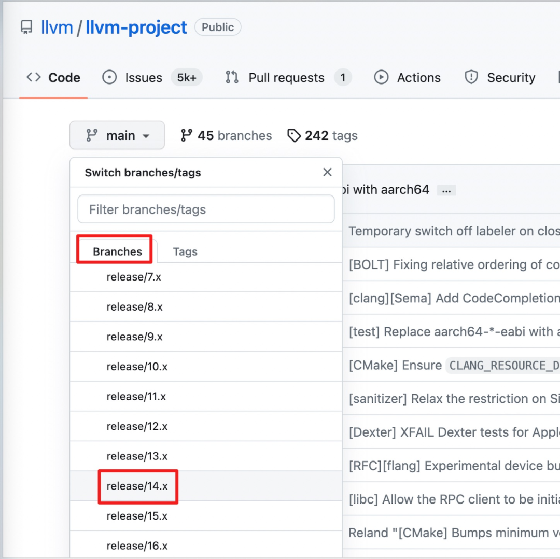The image size is (560, 559).
Task: Open the llvm-project repository link
Action: point(136,27)
